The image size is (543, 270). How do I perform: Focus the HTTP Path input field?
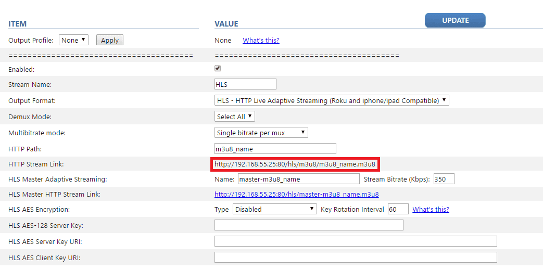[275, 149]
